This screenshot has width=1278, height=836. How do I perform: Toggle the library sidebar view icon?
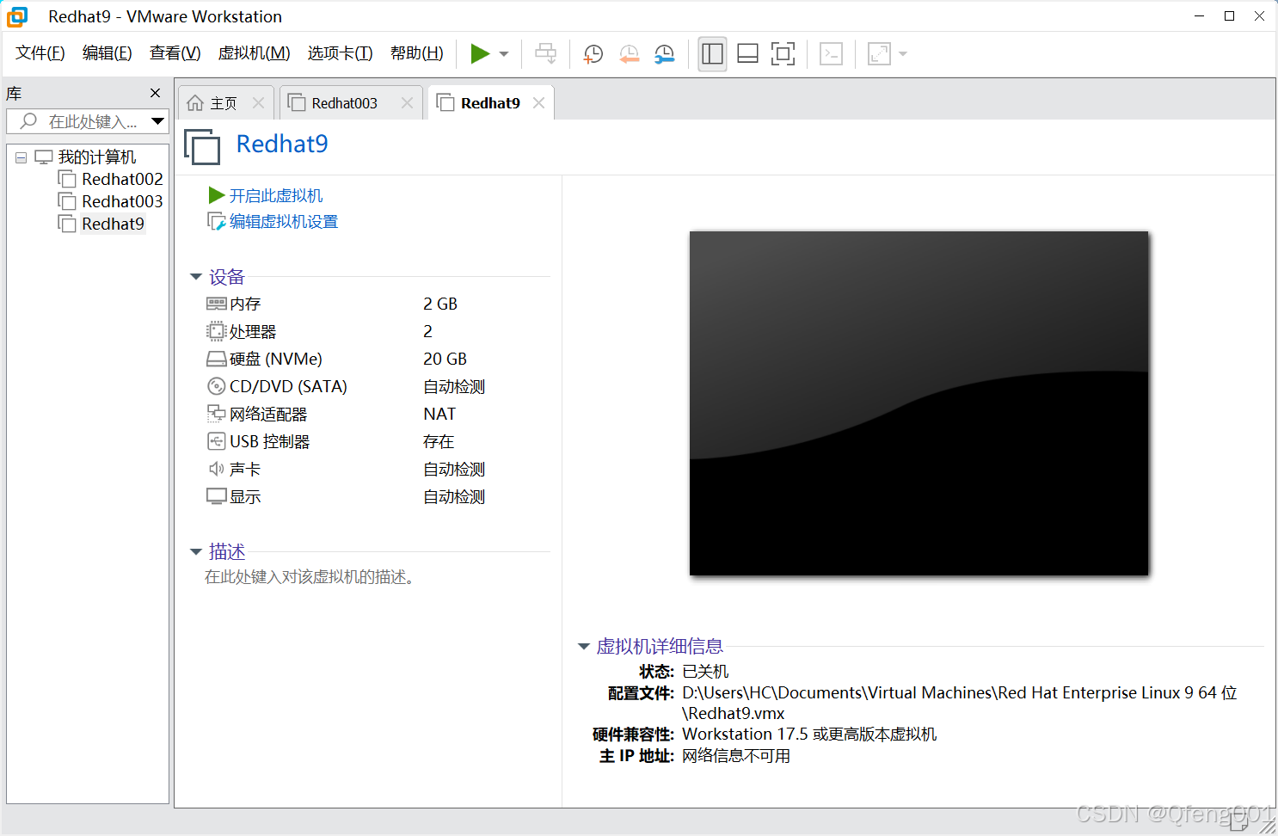pos(712,54)
